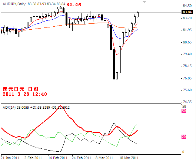Click the red 84.46 price text label
The height and width of the screenshot is (161, 196).
tap(74, 4)
